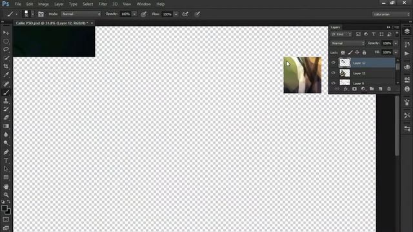Select the Path Selection tool
The width and height of the screenshot is (413, 232).
[x=6, y=169]
